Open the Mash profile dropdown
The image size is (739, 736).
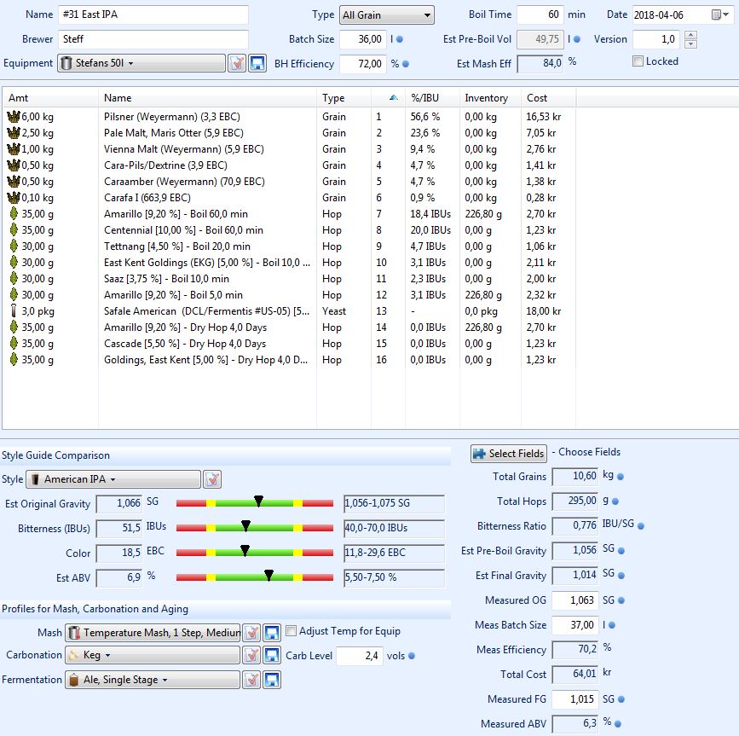coord(153,632)
